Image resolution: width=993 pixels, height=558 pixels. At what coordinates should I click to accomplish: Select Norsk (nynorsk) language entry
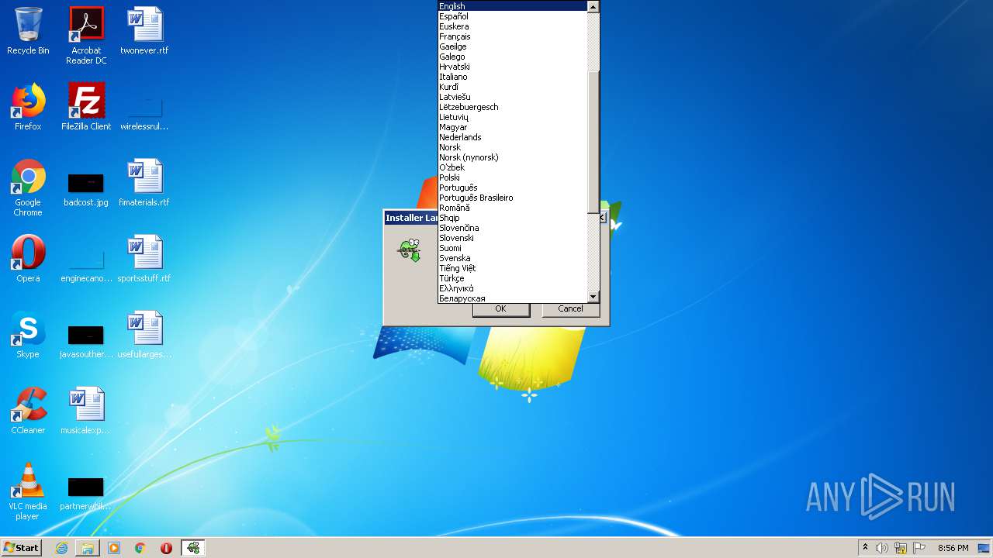tap(512, 157)
